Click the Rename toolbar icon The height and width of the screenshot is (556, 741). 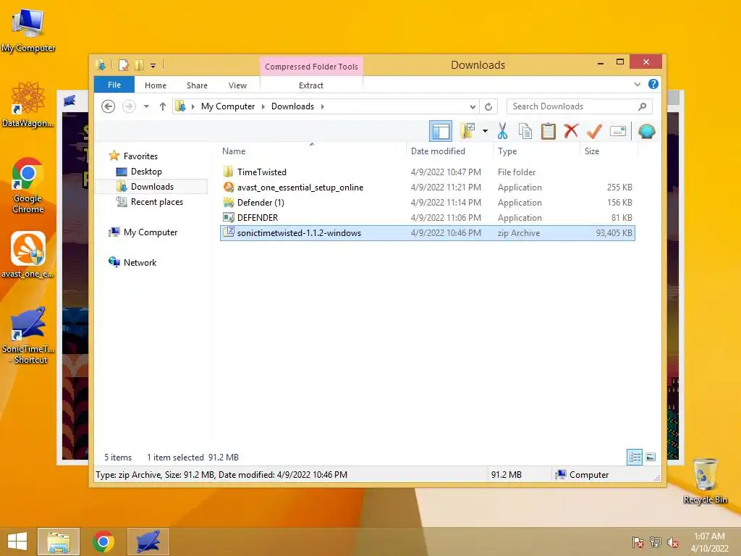click(x=618, y=131)
